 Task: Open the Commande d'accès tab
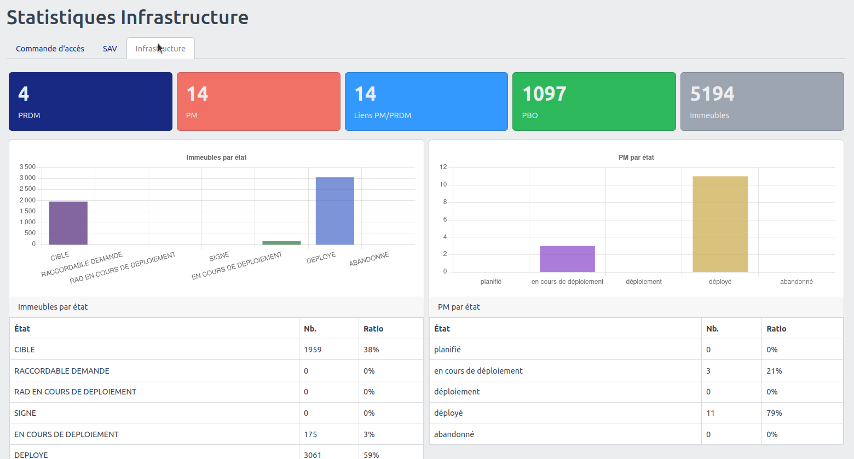pos(50,49)
